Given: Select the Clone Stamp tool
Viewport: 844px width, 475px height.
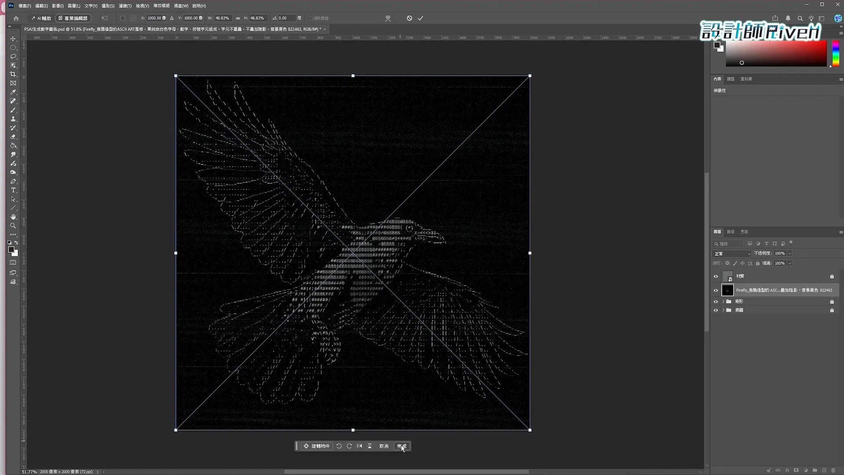Looking at the screenshot, I should click(13, 119).
